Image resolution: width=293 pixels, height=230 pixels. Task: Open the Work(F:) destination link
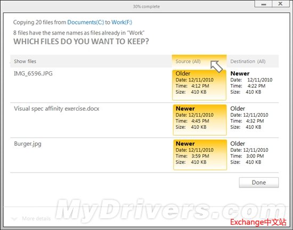pos(121,22)
